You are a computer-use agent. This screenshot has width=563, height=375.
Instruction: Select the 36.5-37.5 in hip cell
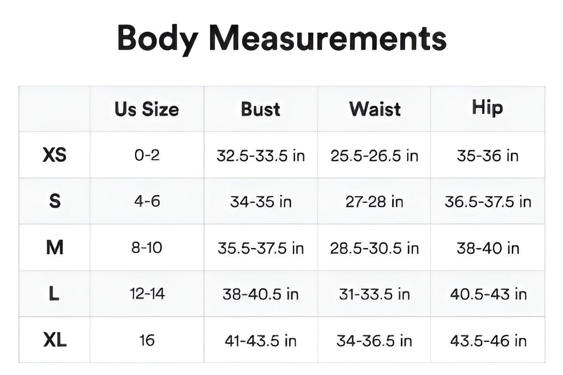coord(487,202)
